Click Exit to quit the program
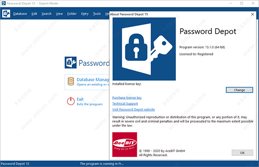The height and width of the screenshot is (167, 259). click(x=85, y=101)
